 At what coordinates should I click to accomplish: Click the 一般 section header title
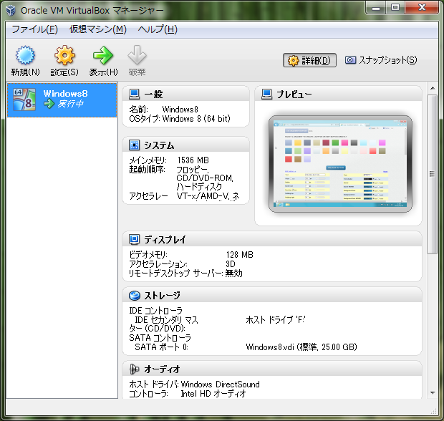(153, 95)
